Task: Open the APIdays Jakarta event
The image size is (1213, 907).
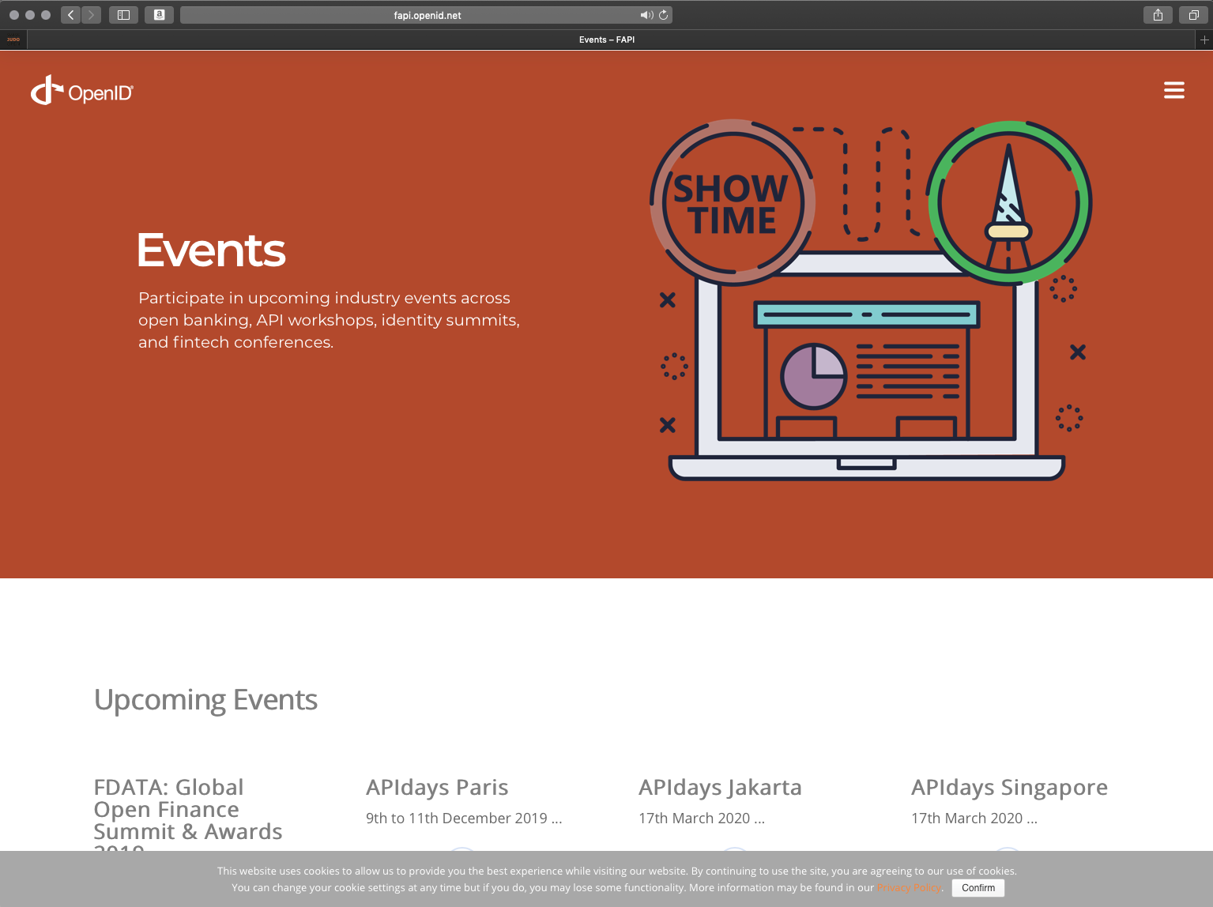Action: pos(720,788)
